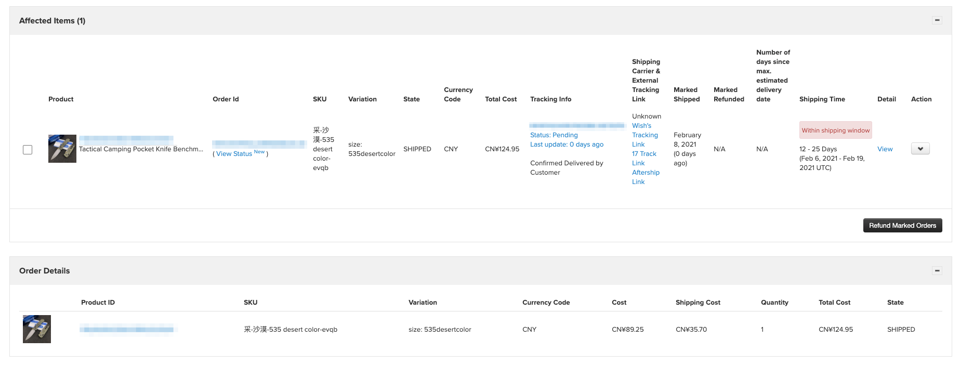Open Wish's Tracking Link

(x=645, y=135)
